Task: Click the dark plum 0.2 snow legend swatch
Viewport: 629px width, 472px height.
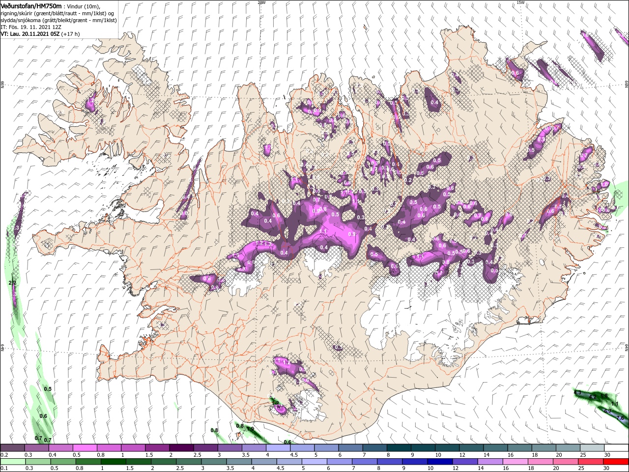Action: point(12,448)
